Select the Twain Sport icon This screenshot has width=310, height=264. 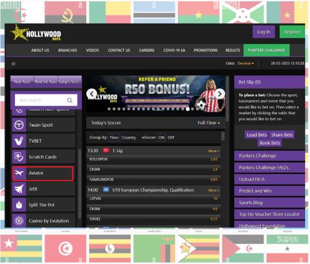19,125
